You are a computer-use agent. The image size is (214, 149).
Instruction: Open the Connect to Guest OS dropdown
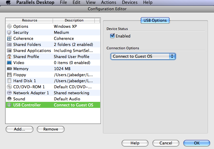pyautogui.click(x=143, y=56)
